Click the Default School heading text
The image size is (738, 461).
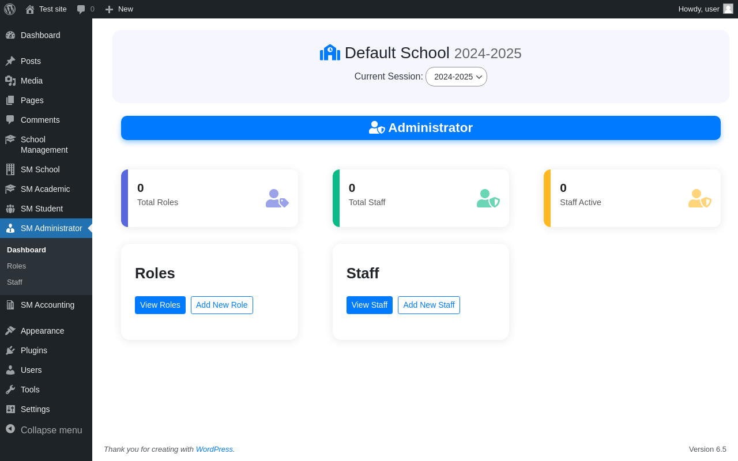pyautogui.click(x=397, y=53)
